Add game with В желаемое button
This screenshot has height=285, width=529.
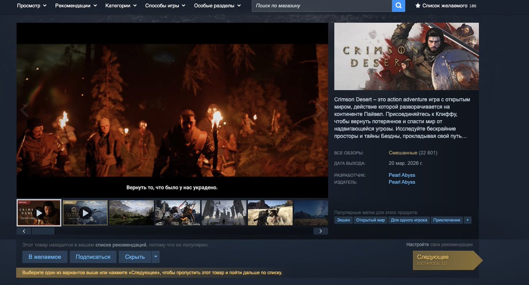coord(45,257)
